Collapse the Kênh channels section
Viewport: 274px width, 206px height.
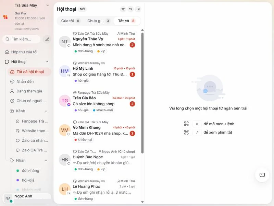pos(46,111)
